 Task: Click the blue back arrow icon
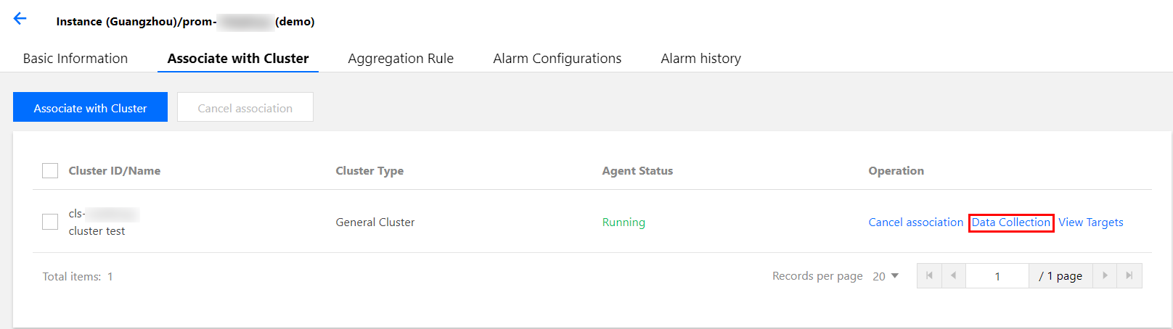pyautogui.click(x=20, y=20)
